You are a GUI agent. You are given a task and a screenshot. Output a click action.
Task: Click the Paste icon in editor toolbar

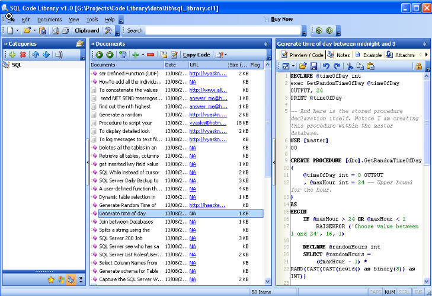[370, 66]
